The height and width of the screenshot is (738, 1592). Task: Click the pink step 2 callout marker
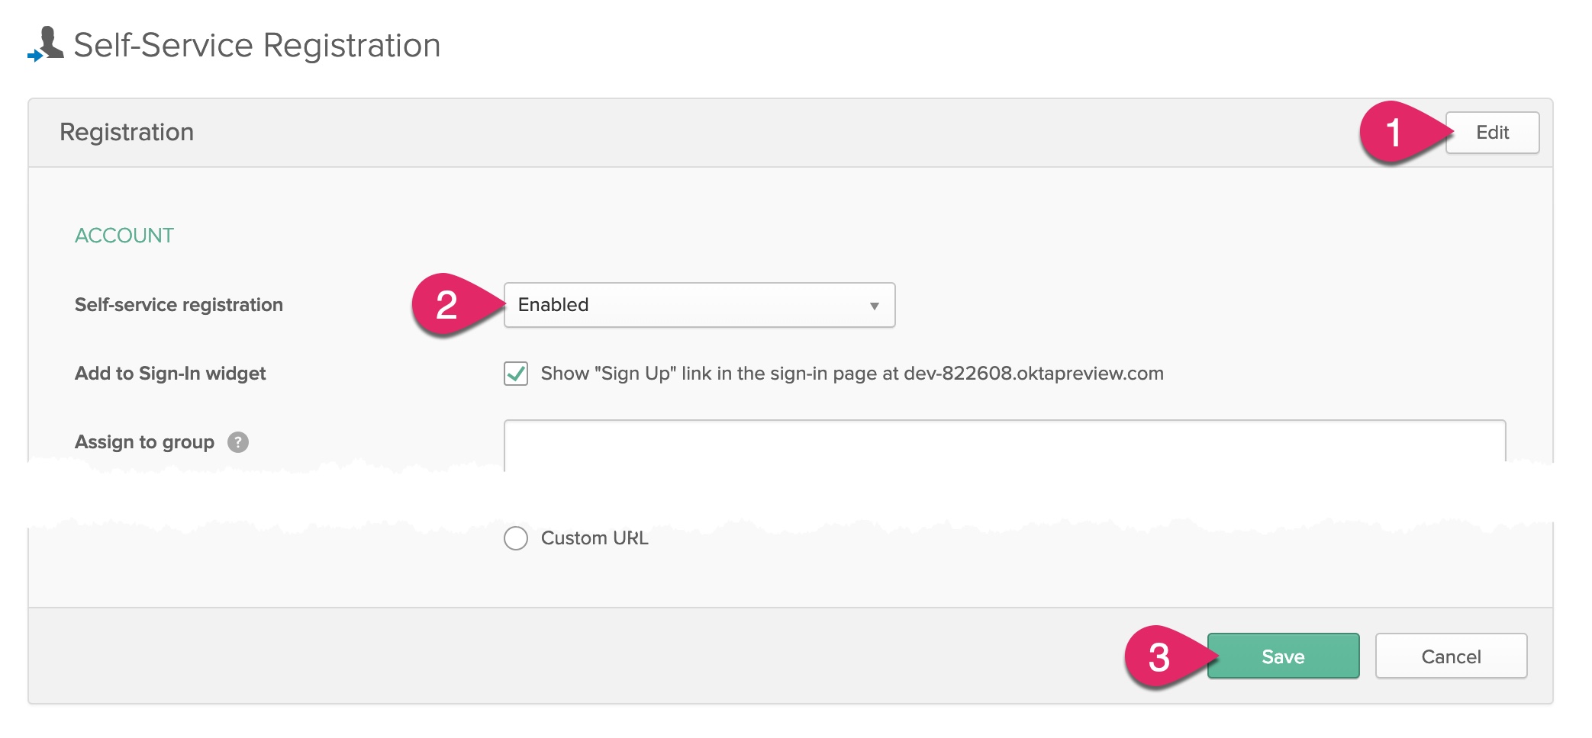point(448,305)
